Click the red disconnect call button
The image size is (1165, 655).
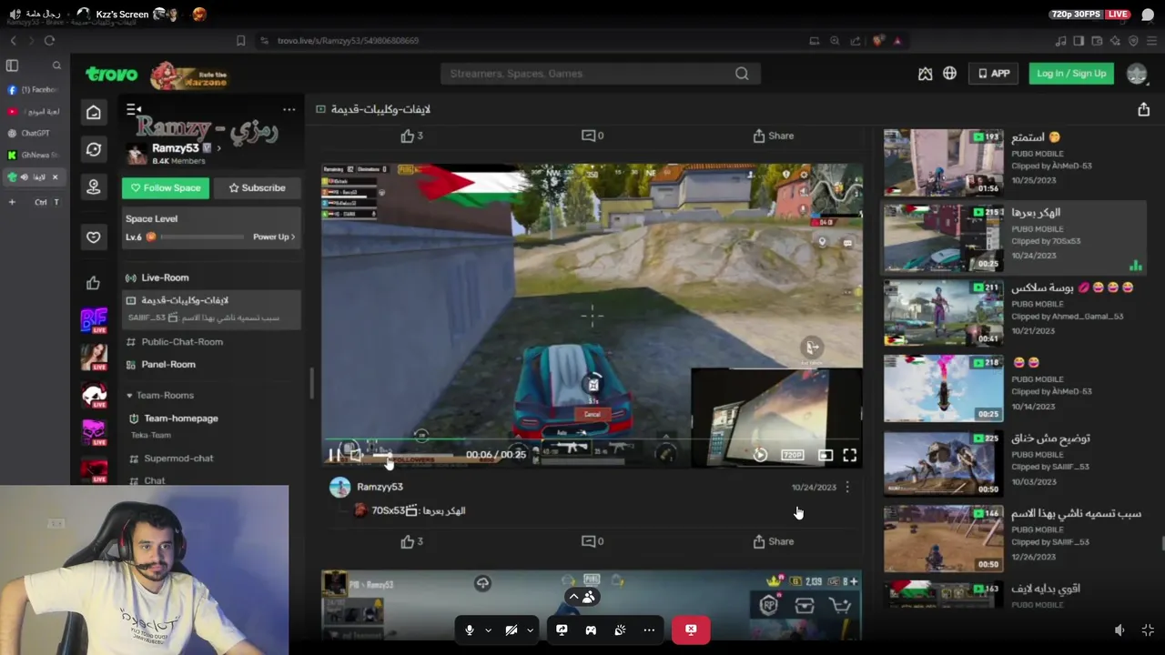691,630
